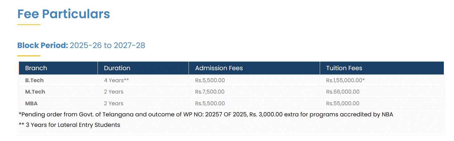Viewport: 454px width, 141px height.
Task: Click the Rs.55,000.00 tuition fee
Action: [x=343, y=103]
